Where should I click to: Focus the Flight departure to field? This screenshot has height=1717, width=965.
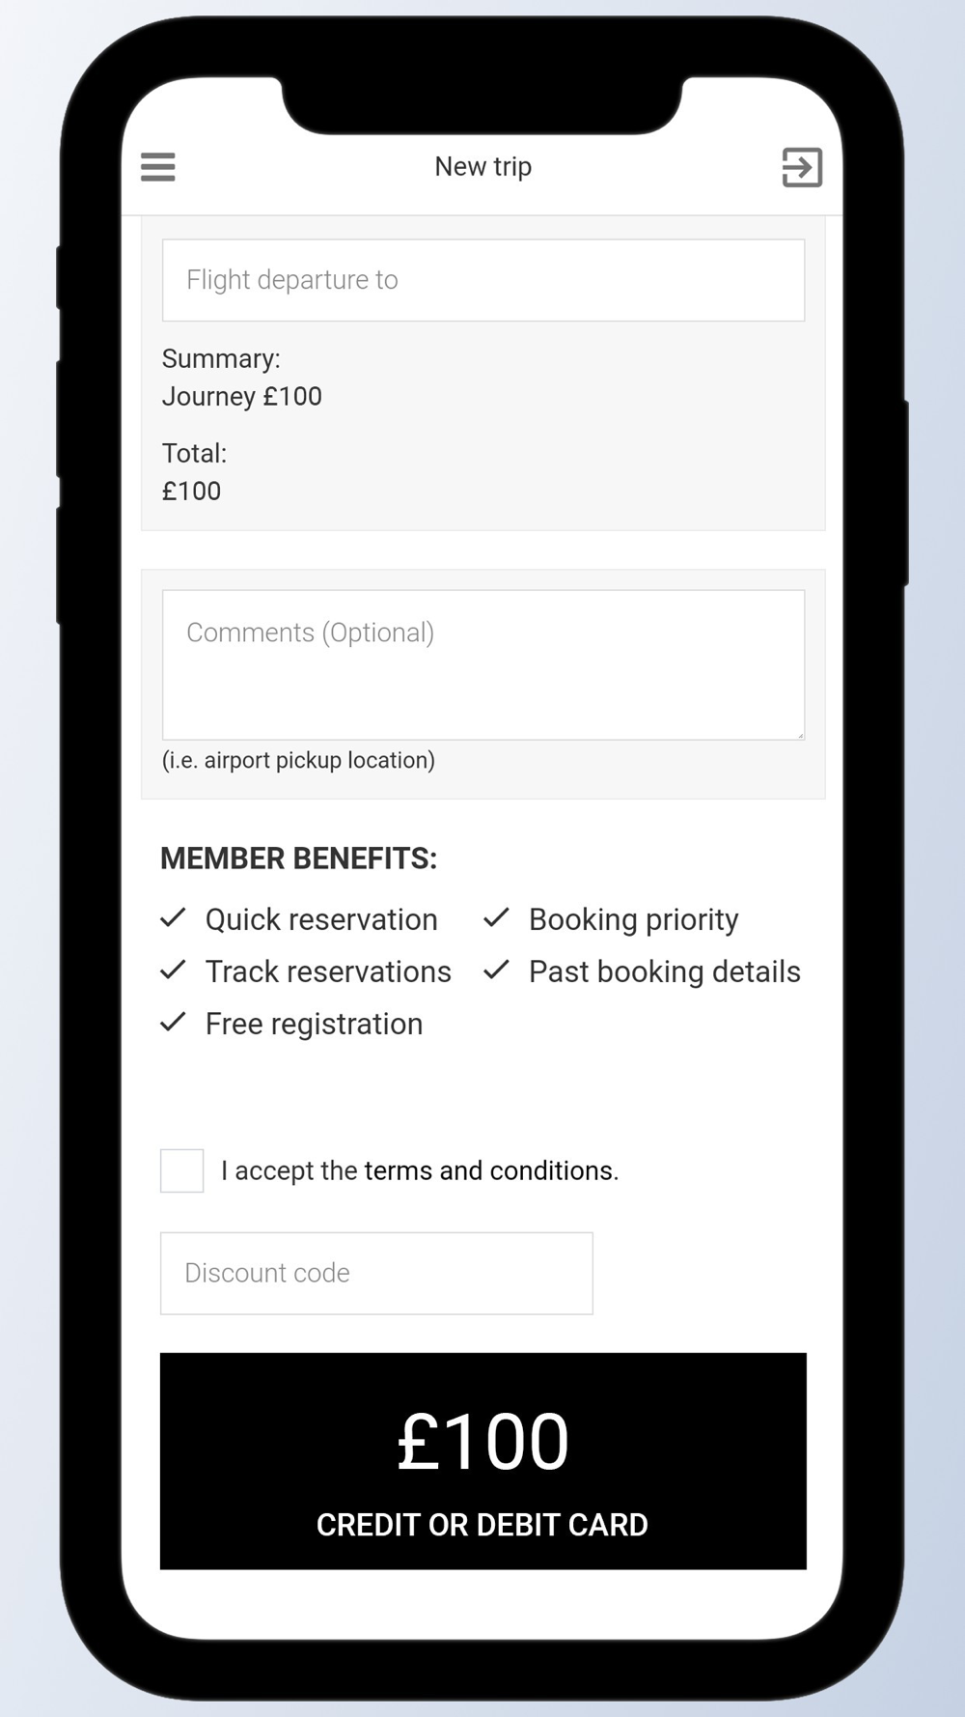(483, 280)
